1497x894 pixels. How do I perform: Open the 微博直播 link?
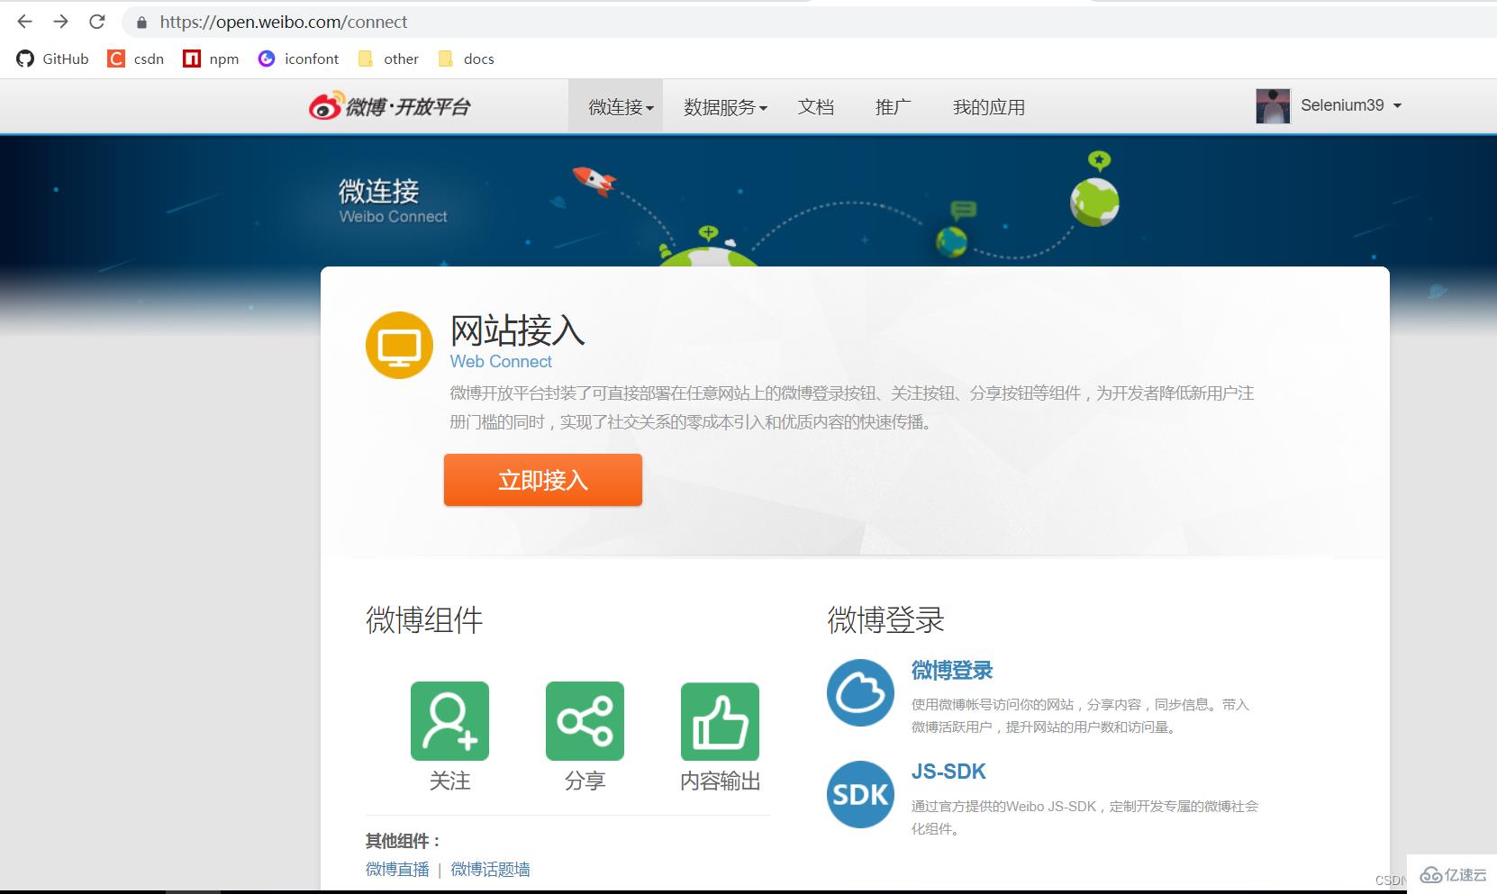coord(397,869)
